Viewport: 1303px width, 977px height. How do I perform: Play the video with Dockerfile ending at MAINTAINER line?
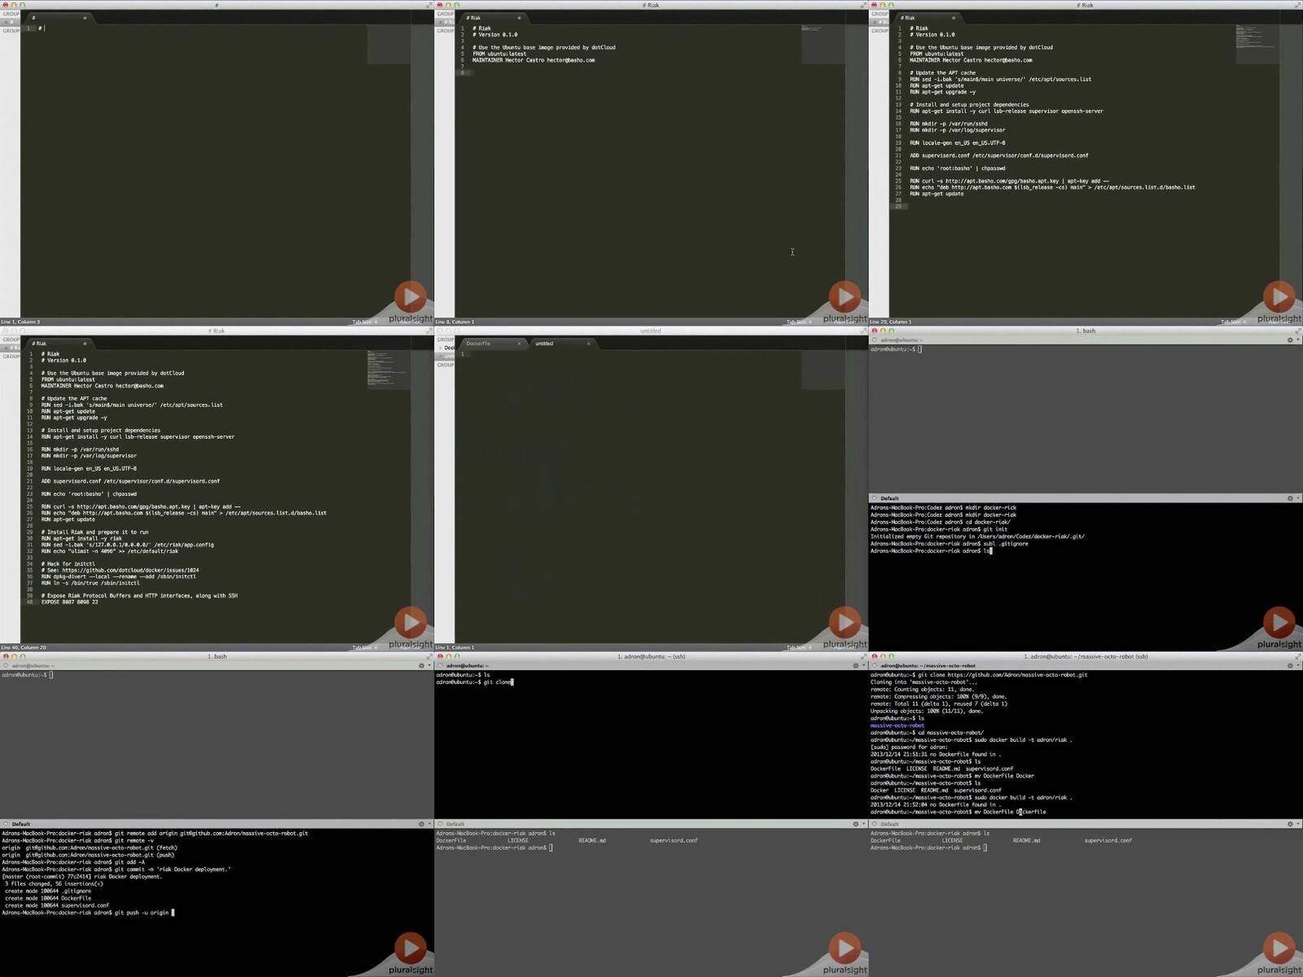pos(845,296)
